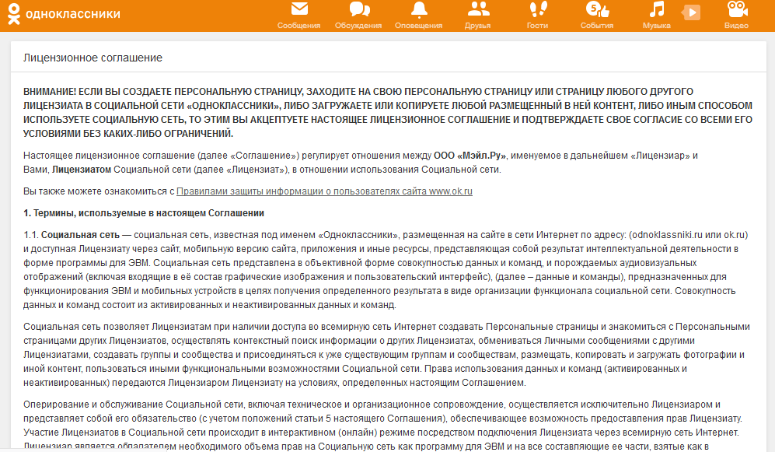Image resolution: width=775 pixels, height=452 pixels.
Task: Open the Friends people icon
Action: click(x=478, y=9)
